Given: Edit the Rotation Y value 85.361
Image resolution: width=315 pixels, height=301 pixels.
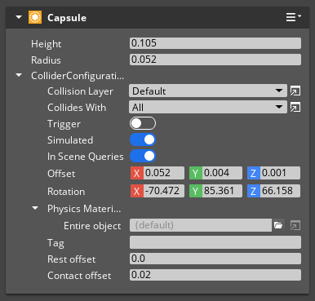Looking at the screenshot, I should pyautogui.click(x=222, y=191).
